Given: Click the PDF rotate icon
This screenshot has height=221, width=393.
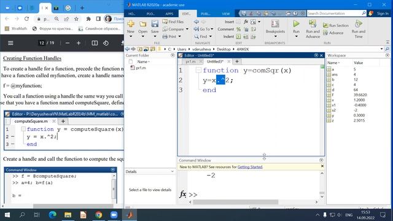Looking at the screenshot, I should [x=106, y=43].
